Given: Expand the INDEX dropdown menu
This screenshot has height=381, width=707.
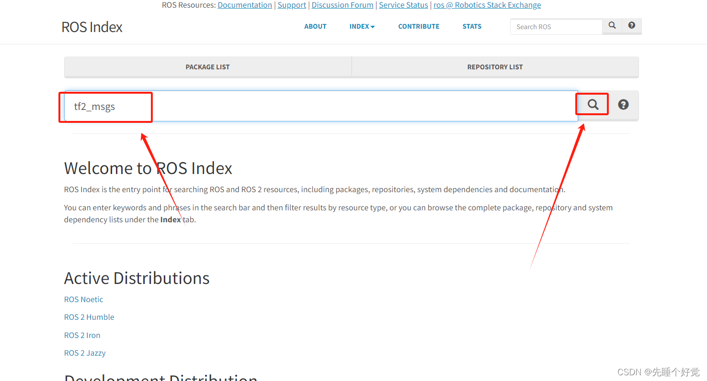Looking at the screenshot, I should point(362,26).
